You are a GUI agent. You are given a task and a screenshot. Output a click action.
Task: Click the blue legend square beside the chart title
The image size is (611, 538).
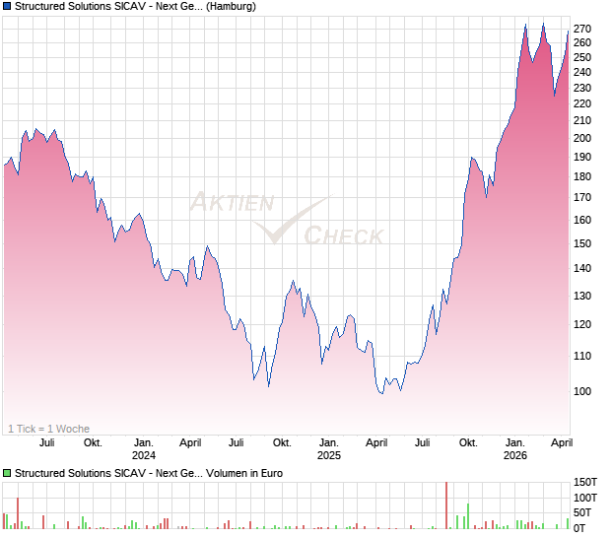[7, 6]
